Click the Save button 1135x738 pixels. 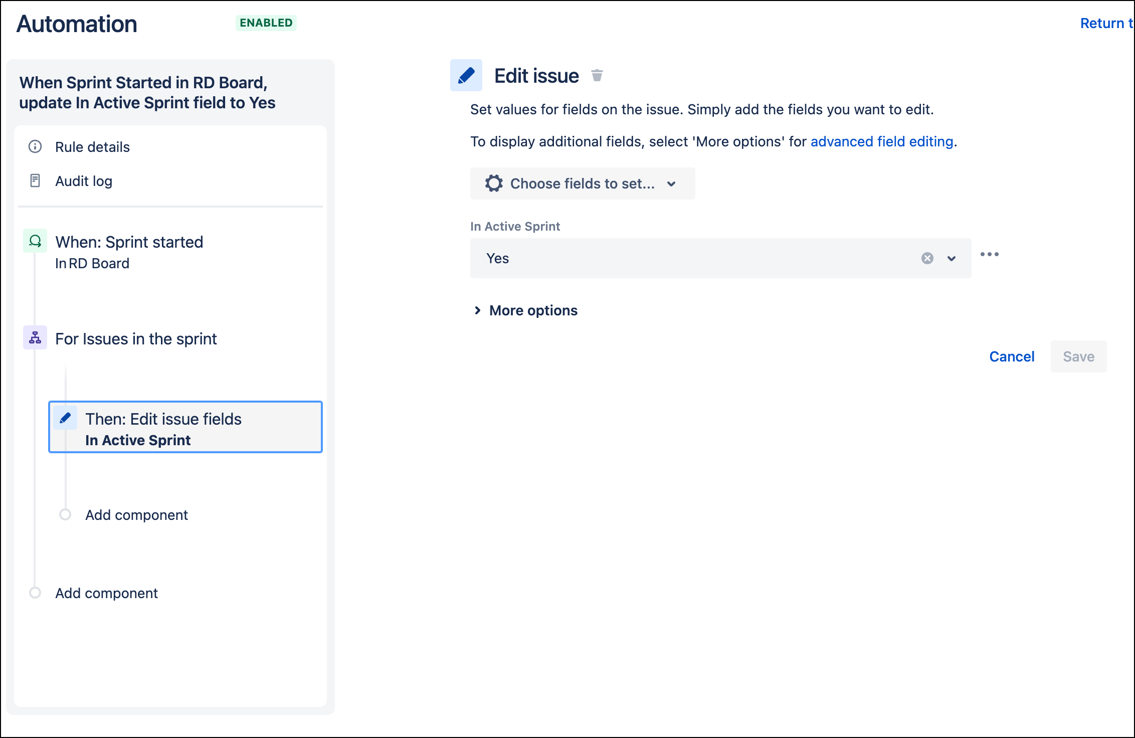(x=1079, y=356)
